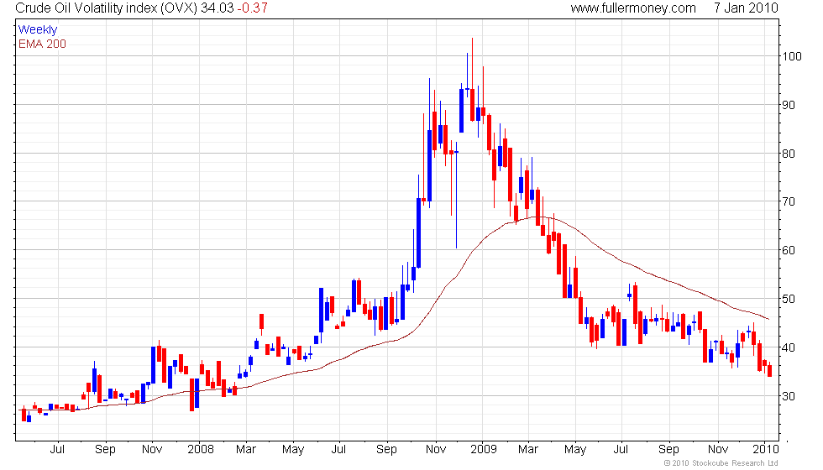This screenshot has width=823, height=470.
Task: Click the '50' y-axis label
Action: point(789,299)
